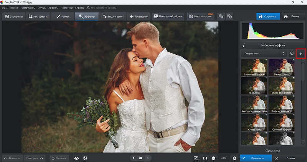Open the folder icon in bottom bar
This screenshot has height=162, width=307.
[141, 158]
